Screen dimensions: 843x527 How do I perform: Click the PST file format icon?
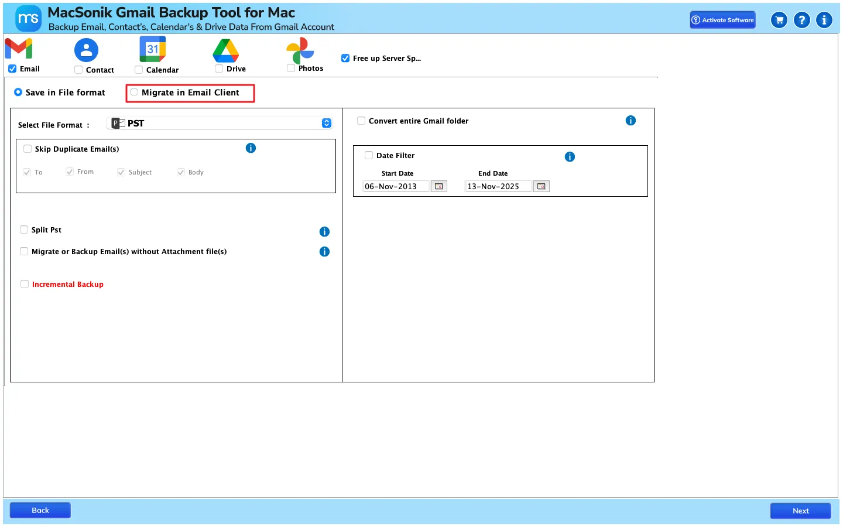pyautogui.click(x=119, y=123)
